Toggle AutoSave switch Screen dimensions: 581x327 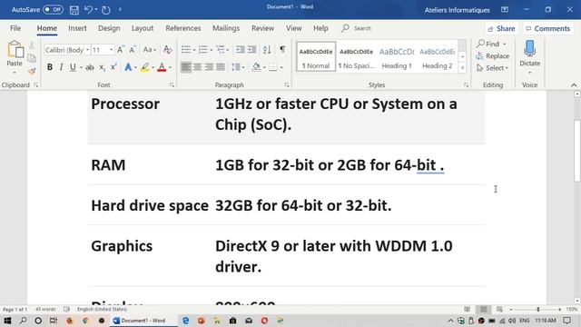point(53,10)
